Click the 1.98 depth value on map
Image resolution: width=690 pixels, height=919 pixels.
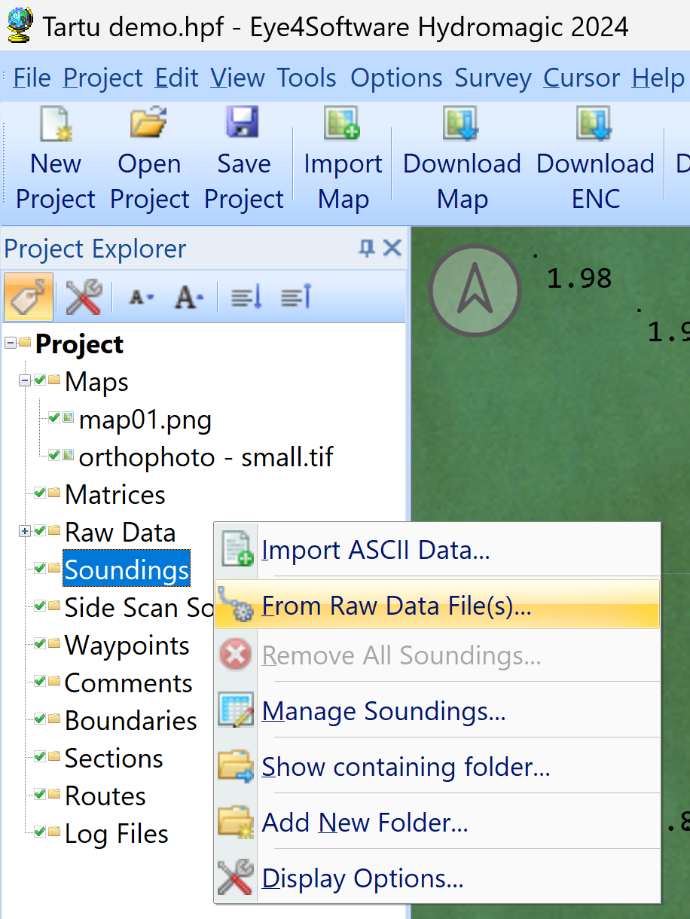click(579, 279)
